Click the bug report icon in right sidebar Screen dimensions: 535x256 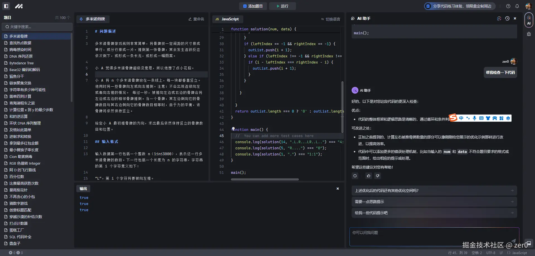[529, 34]
